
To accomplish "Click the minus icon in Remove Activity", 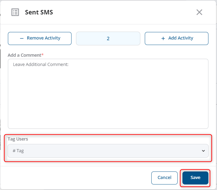I will (22, 38).
